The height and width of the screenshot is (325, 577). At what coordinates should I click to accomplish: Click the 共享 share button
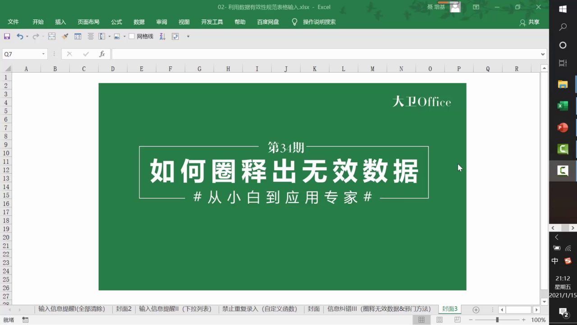(530, 22)
